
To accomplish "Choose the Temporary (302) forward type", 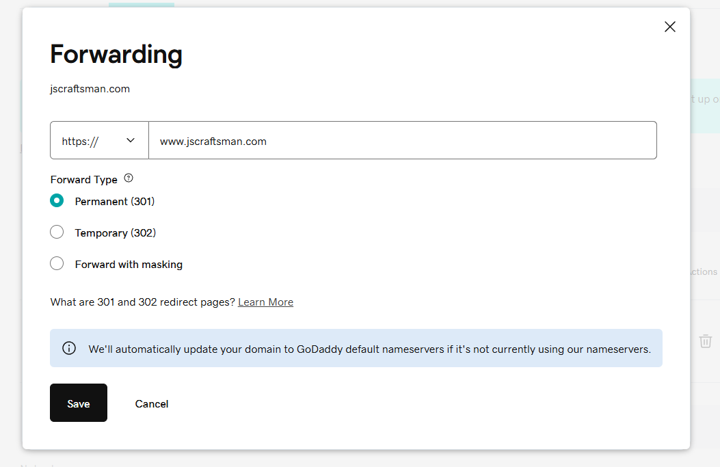I will pos(57,232).
